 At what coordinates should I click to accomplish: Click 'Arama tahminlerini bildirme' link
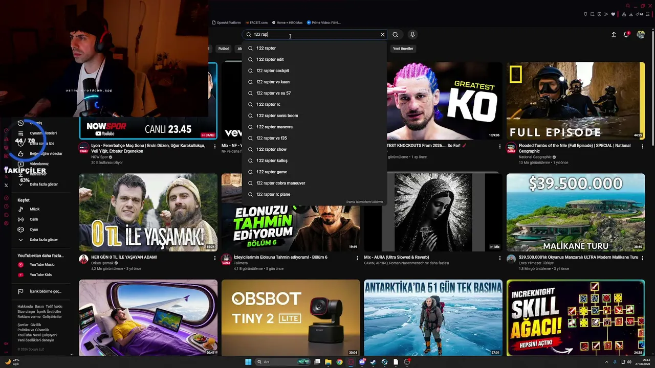pyautogui.click(x=364, y=202)
